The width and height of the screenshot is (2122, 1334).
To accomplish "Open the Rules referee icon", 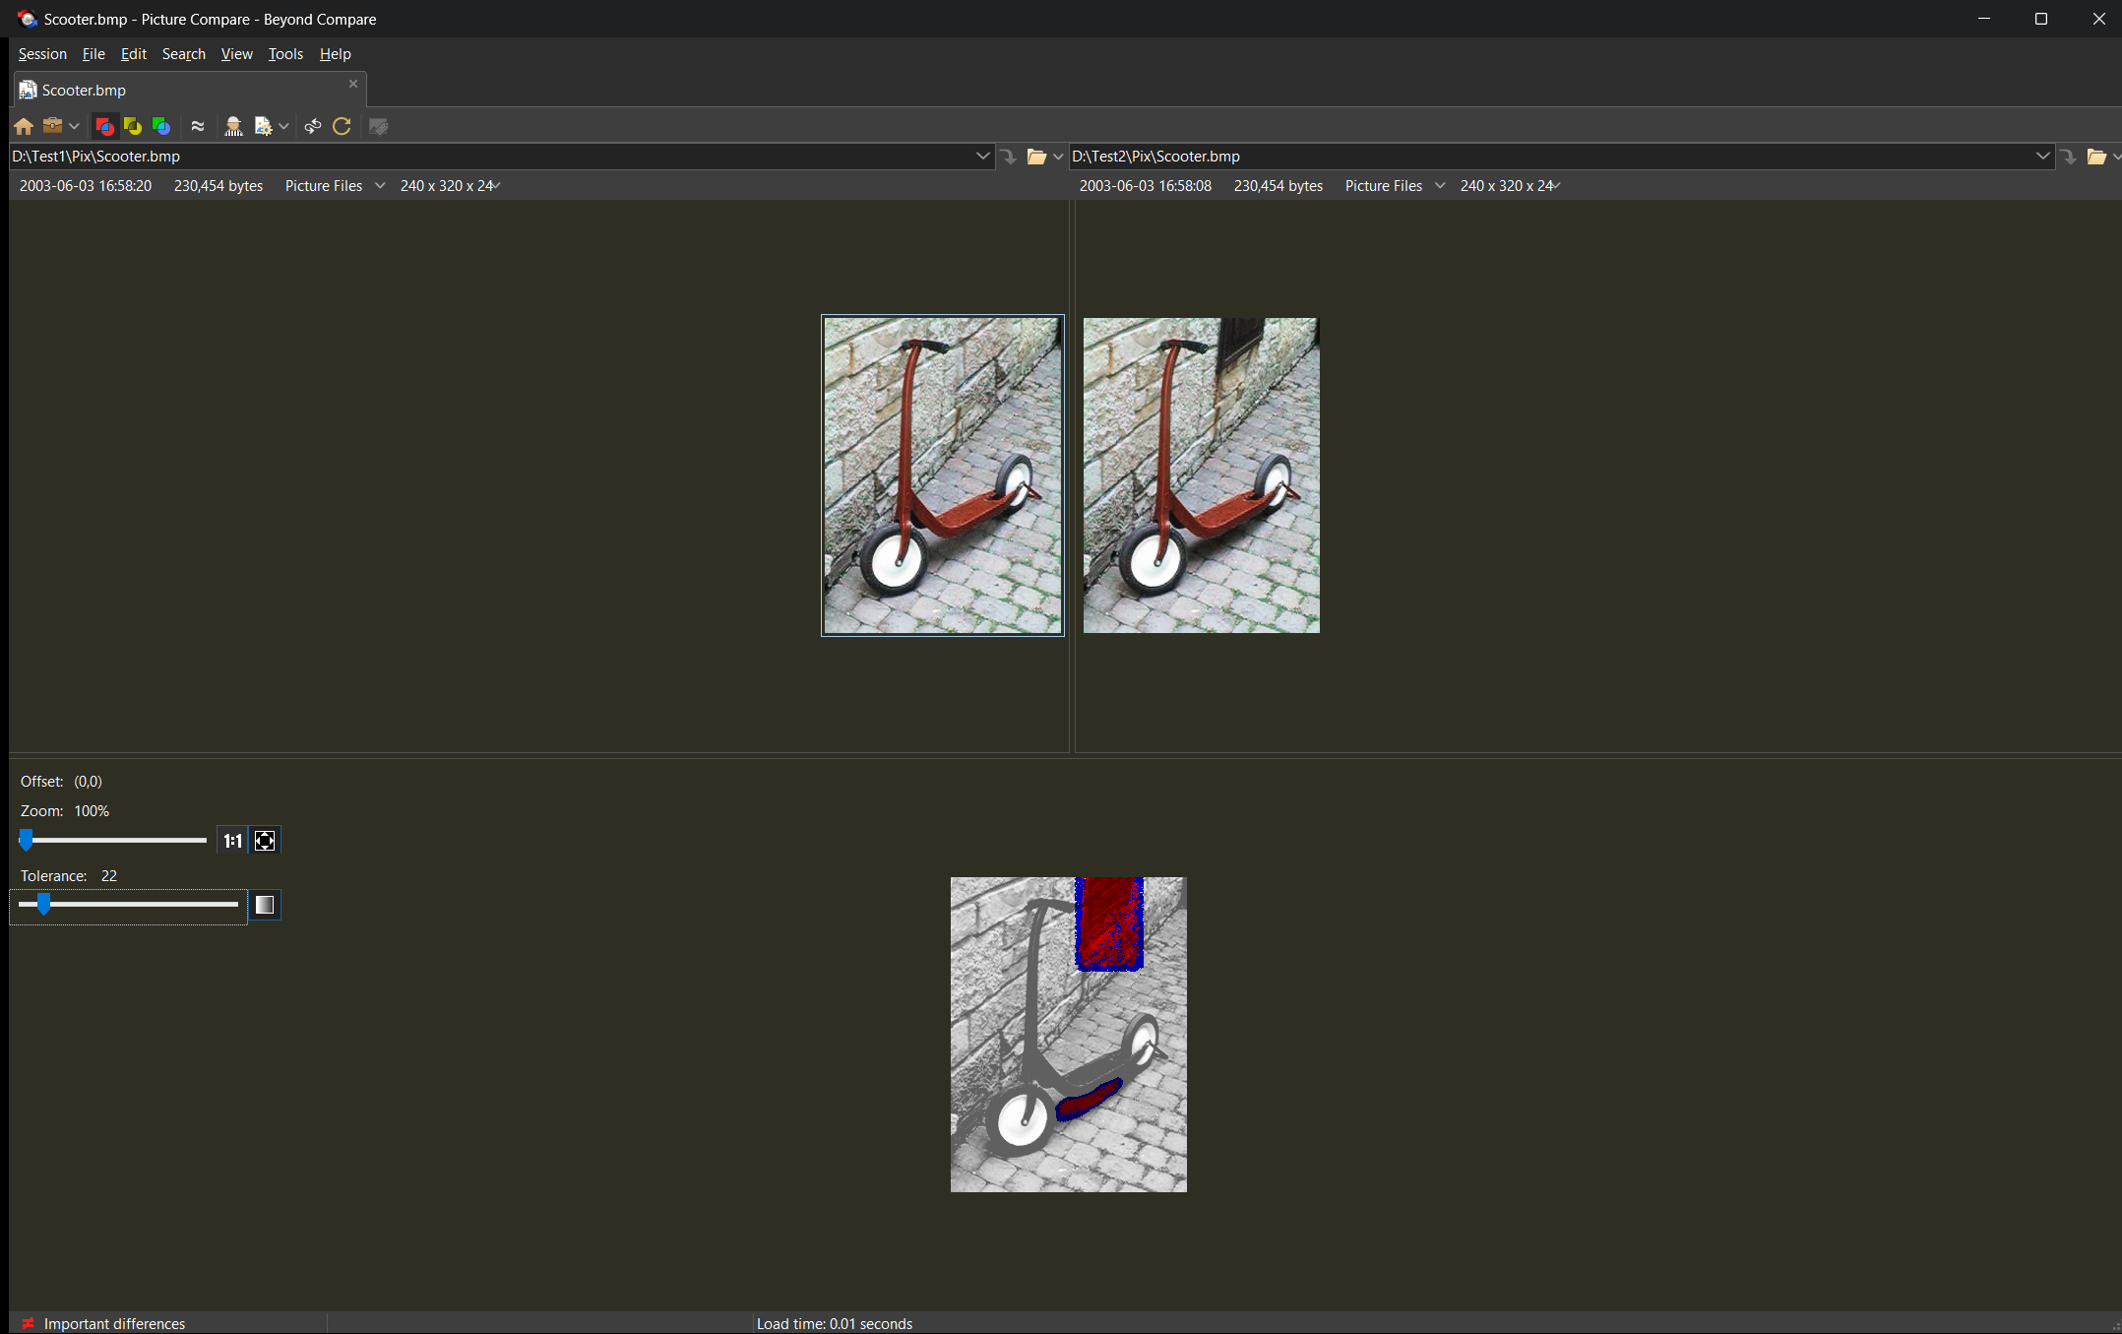I will click(233, 126).
